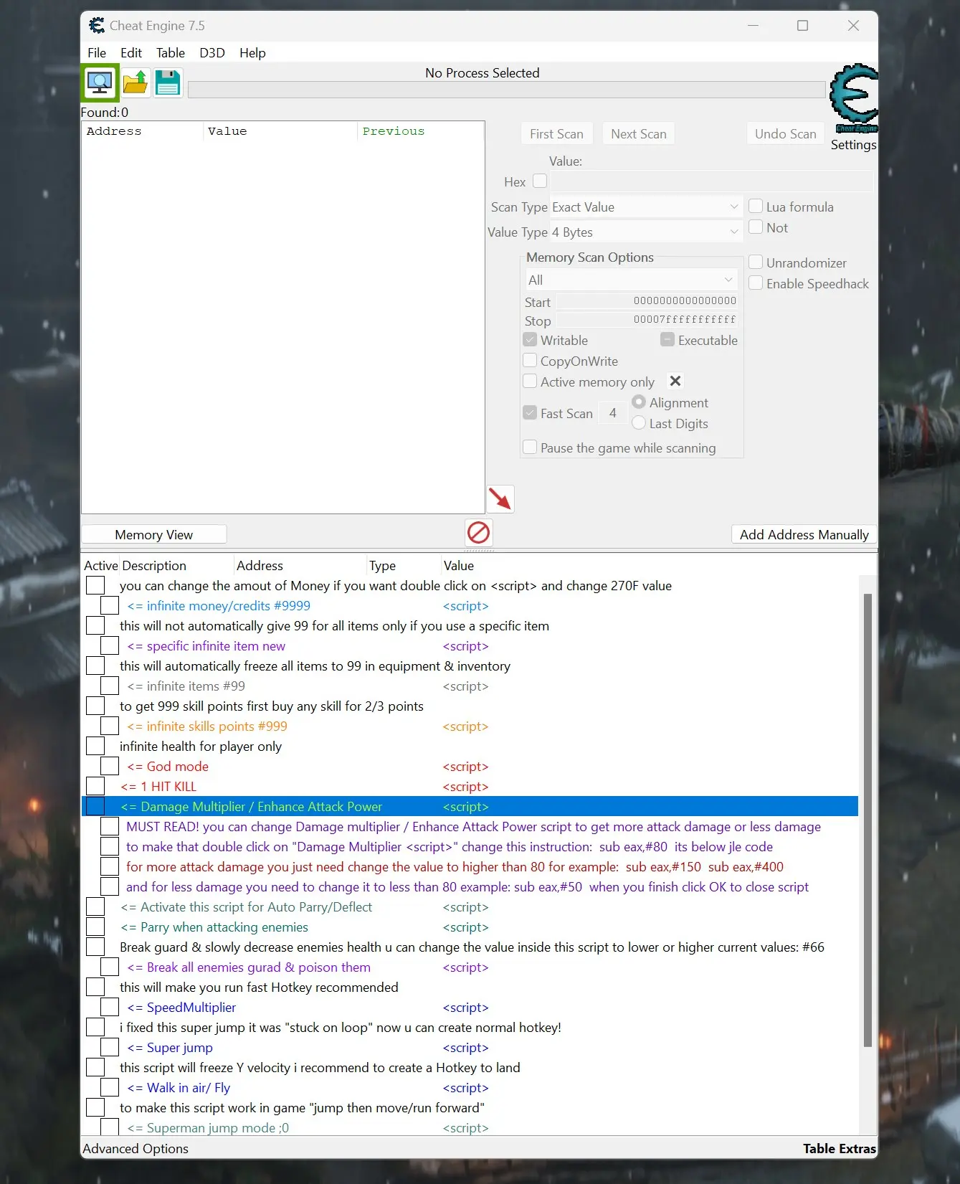This screenshot has width=960, height=1184.
Task: Open the memory region All dropdown
Action: click(x=631, y=280)
